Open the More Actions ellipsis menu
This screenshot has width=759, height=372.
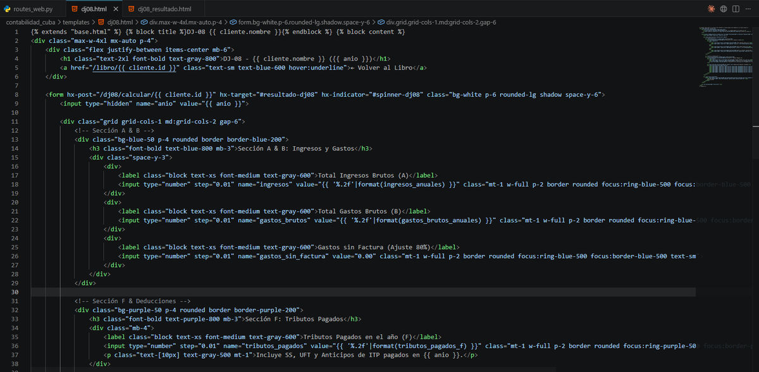click(x=748, y=9)
